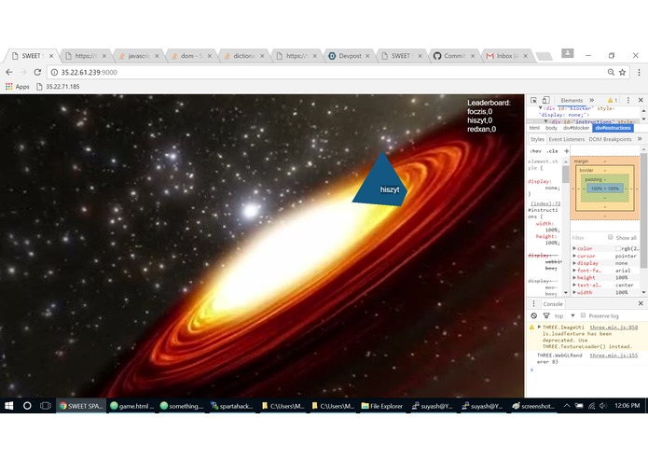Expand the computed text-align property
The width and height of the screenshot is (648, 461).
574,285
